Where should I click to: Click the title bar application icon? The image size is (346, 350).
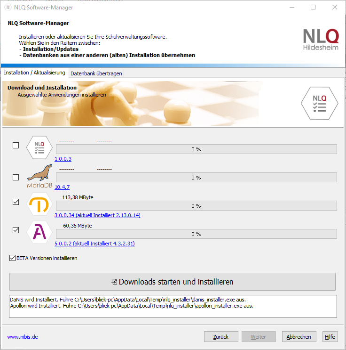tap(8, 8)
